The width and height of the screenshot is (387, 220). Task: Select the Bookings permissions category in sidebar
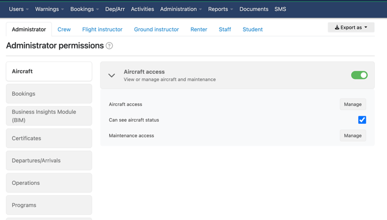click(x=49, y=94)
